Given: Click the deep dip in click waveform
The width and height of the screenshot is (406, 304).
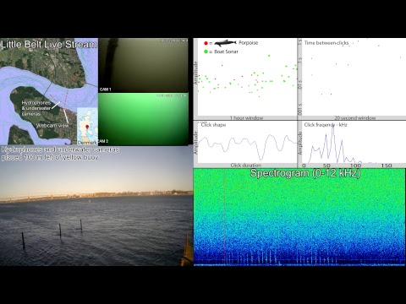Looking at the screenshot, I should coord(261,158).
